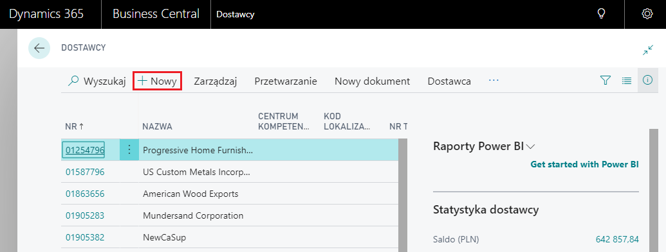Toggle the FactBox info icon
The height and width of the screenshot is (252, 666).
click(647, 80)
